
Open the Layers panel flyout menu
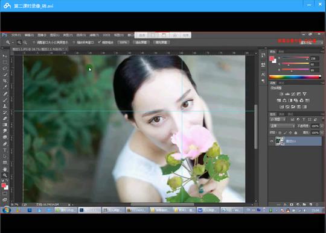pos(322,114)
